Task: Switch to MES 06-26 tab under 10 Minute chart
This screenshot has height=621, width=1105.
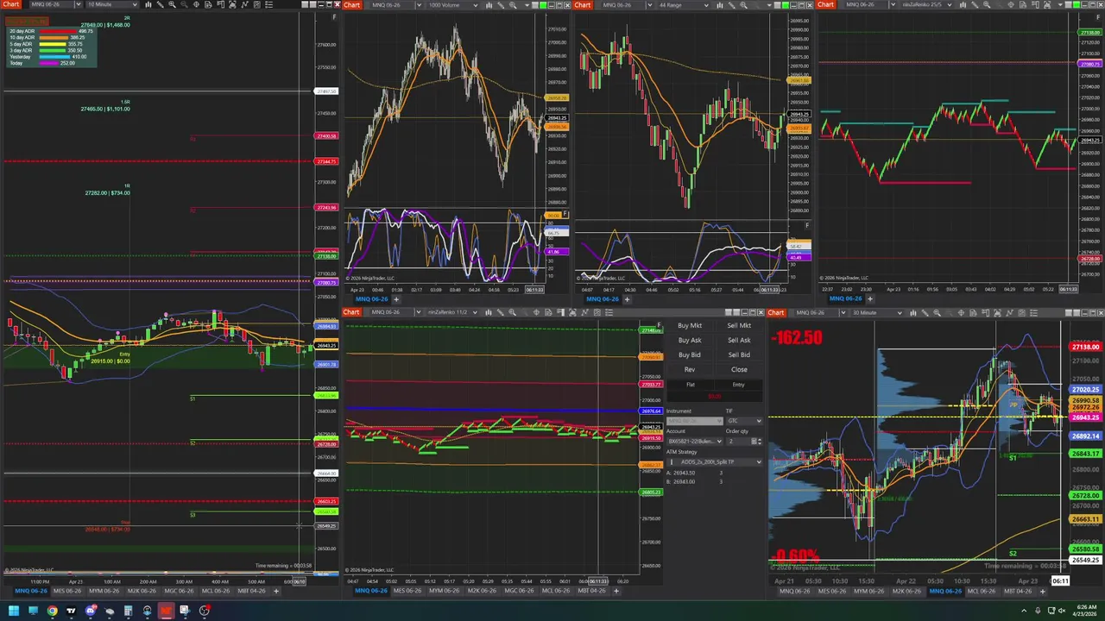Action: [67, 591]
